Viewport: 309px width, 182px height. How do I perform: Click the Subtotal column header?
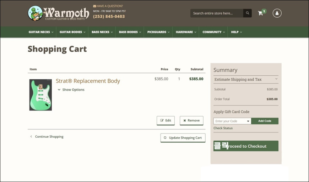click(197, 69)
